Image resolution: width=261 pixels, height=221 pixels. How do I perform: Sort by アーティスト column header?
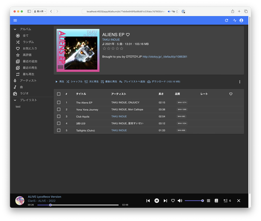pos(118,94)
